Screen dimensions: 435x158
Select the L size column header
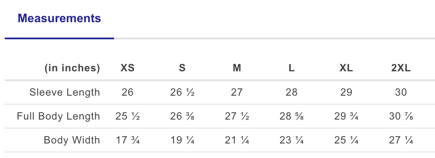coord(291,68)
